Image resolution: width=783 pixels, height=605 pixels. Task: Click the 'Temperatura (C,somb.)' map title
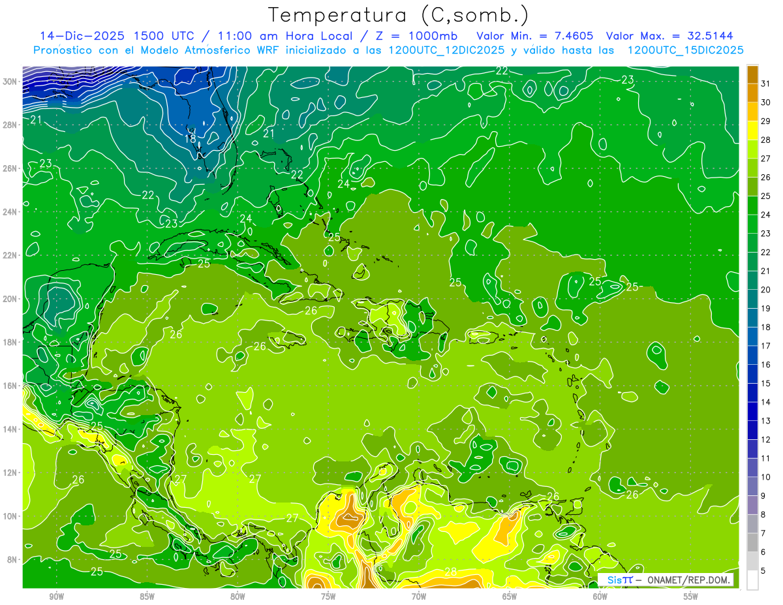398,15
